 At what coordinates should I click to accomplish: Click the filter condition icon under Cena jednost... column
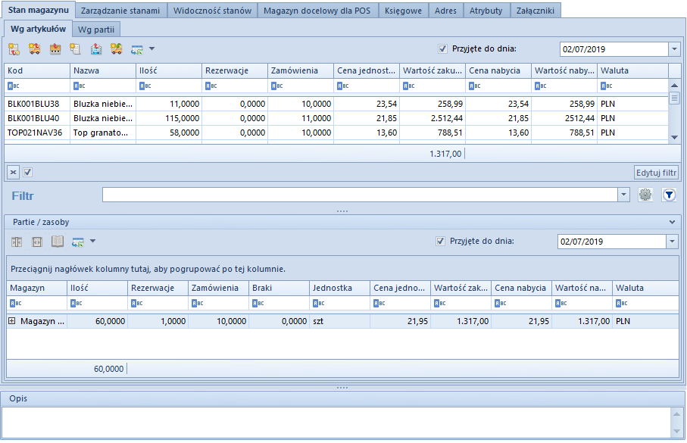(343, 86)
